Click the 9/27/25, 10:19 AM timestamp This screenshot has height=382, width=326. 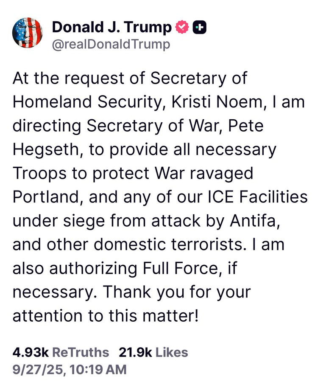(70, 369)
